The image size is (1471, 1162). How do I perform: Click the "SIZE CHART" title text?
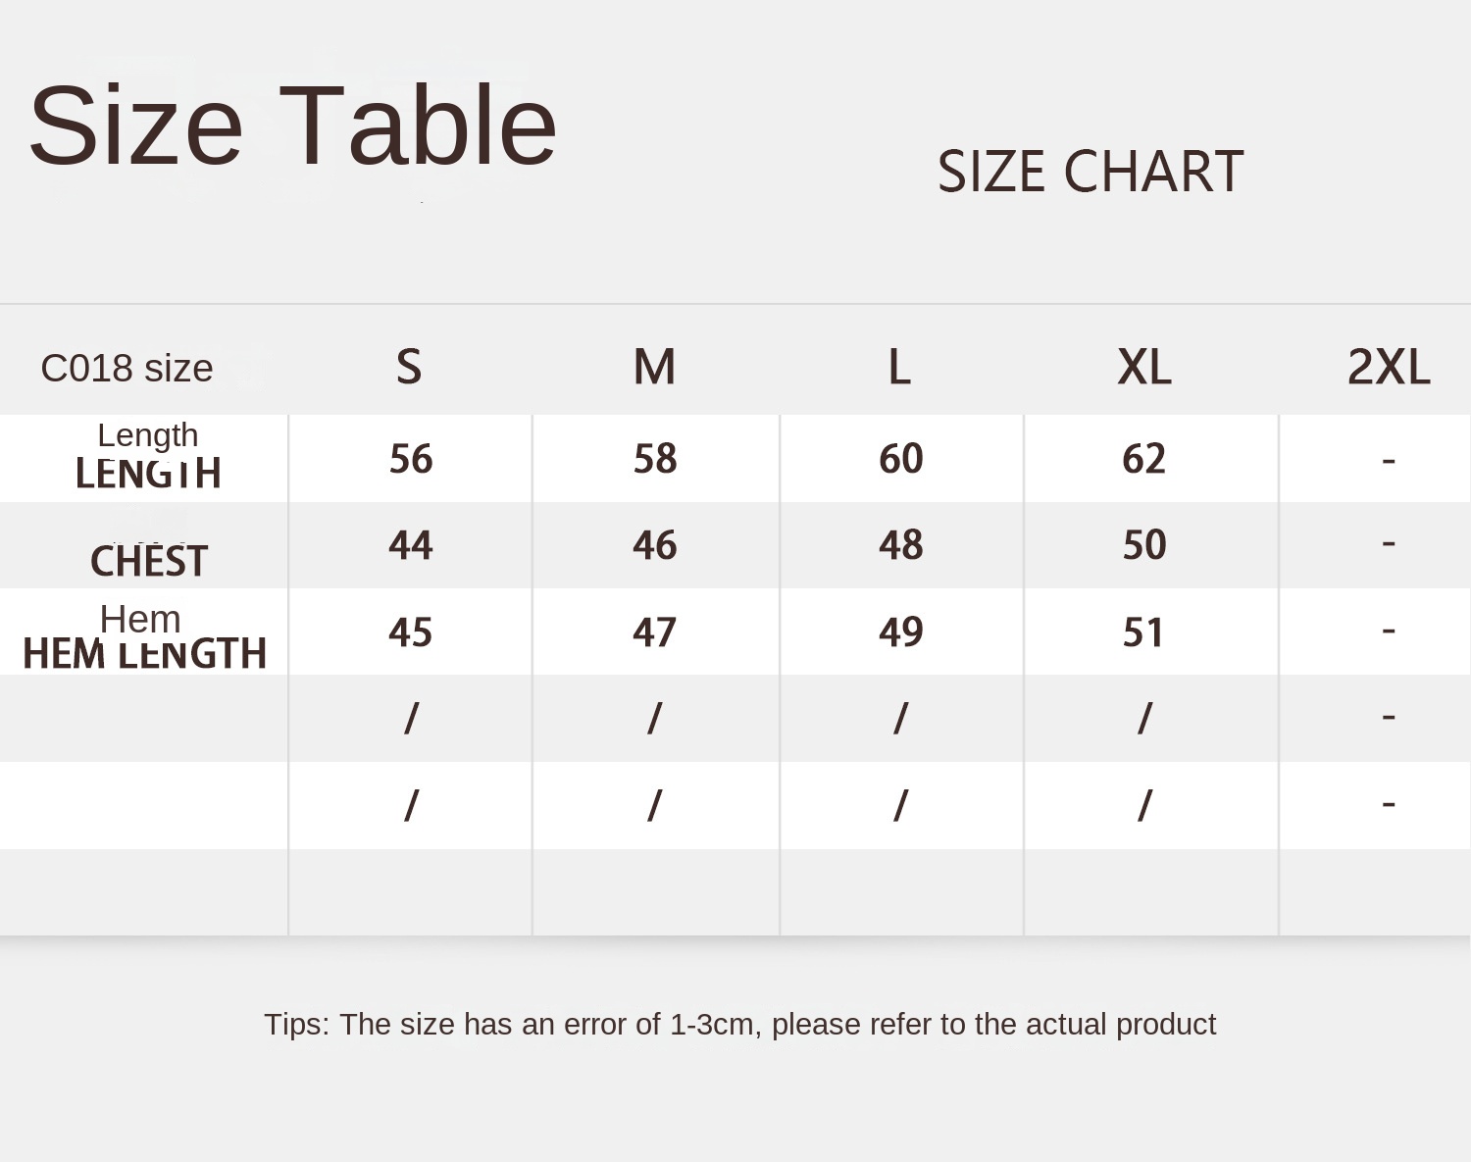[1090, 172]
